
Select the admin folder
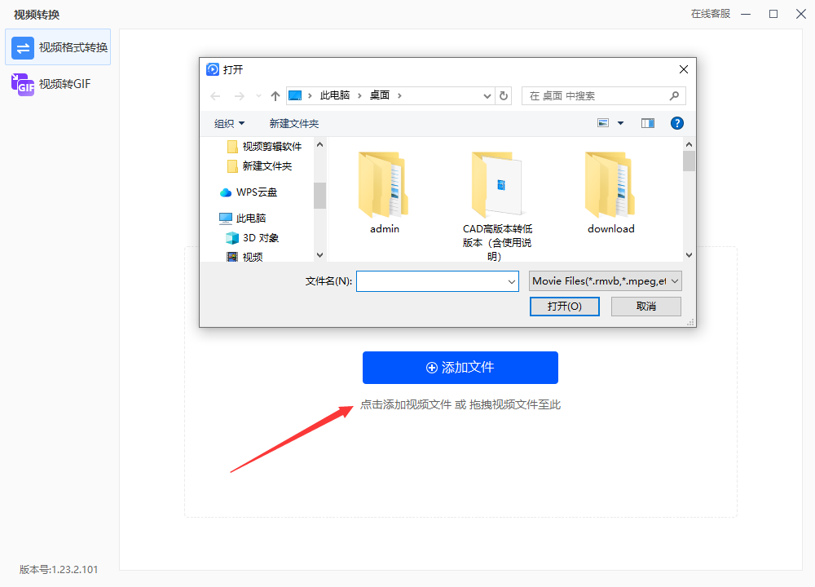point(385,193)
